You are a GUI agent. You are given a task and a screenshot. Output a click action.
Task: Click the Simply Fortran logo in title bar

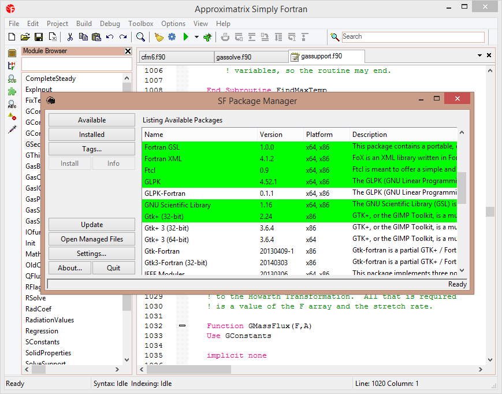pyautogui.click(x=10, y=9)
